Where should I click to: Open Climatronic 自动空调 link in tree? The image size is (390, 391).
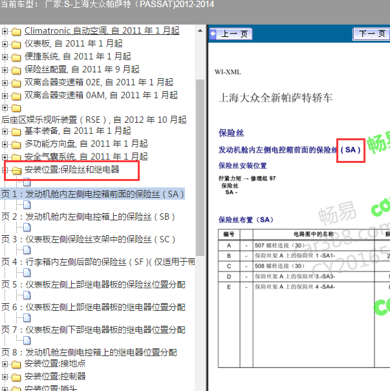[102, 31]
